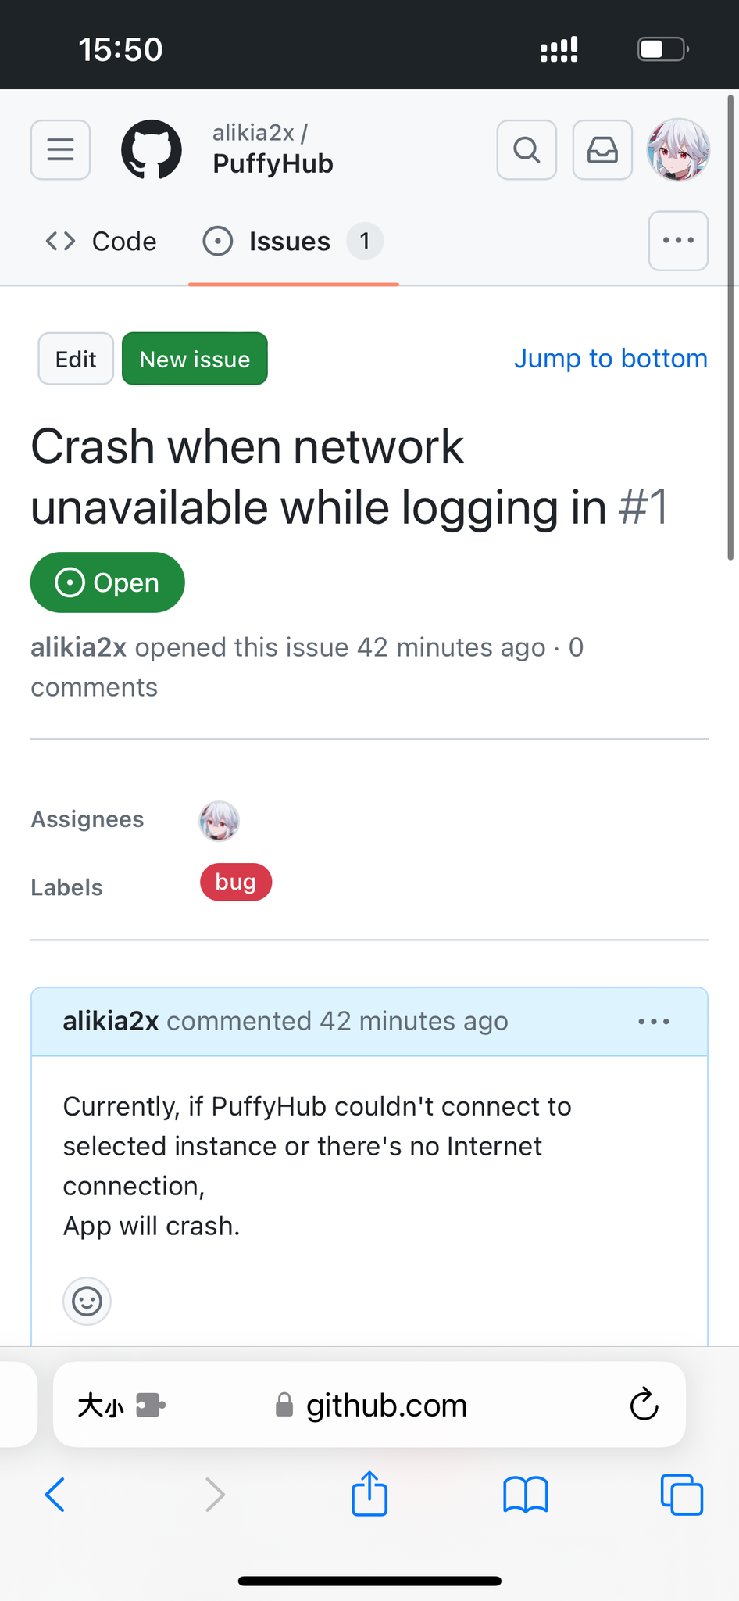Viewport: 739px width, 1601px height.
Task: Add an emoji reaction to the comment
Action: (87, 1302)
